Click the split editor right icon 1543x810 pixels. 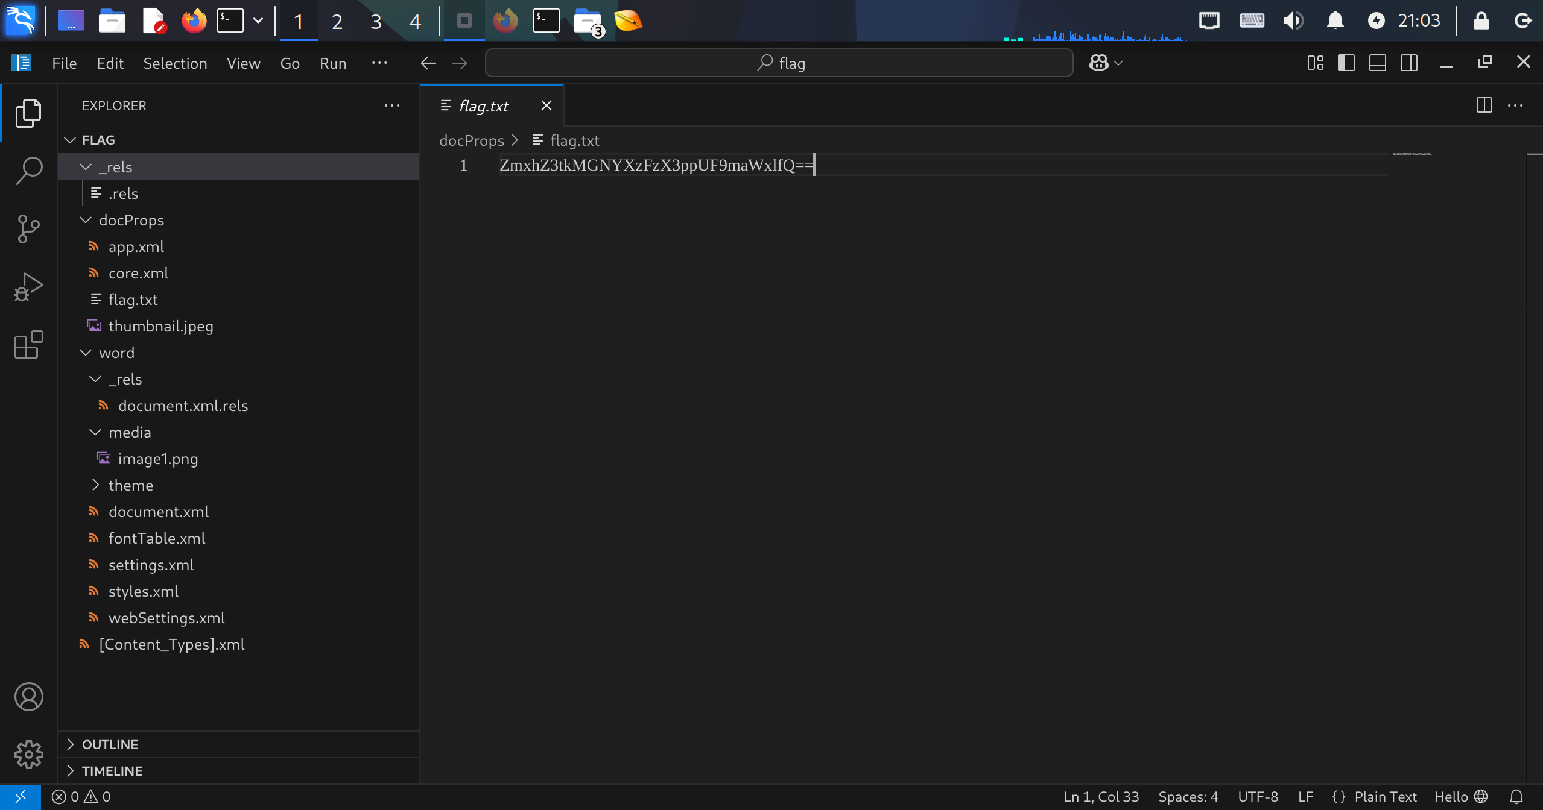pos(1484,105)
